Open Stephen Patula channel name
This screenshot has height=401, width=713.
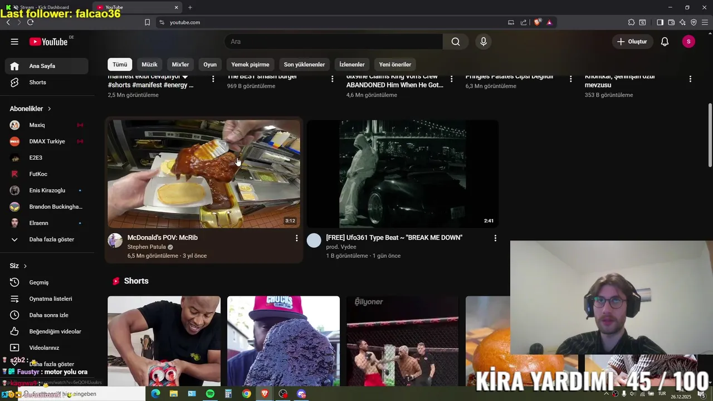coord(146,247)
